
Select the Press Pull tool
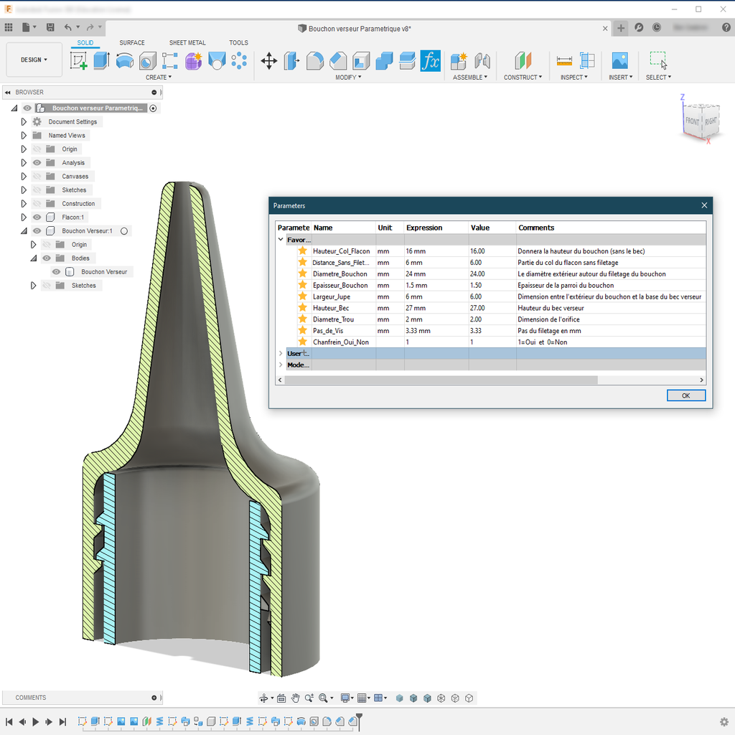click(x=291, y=61)
